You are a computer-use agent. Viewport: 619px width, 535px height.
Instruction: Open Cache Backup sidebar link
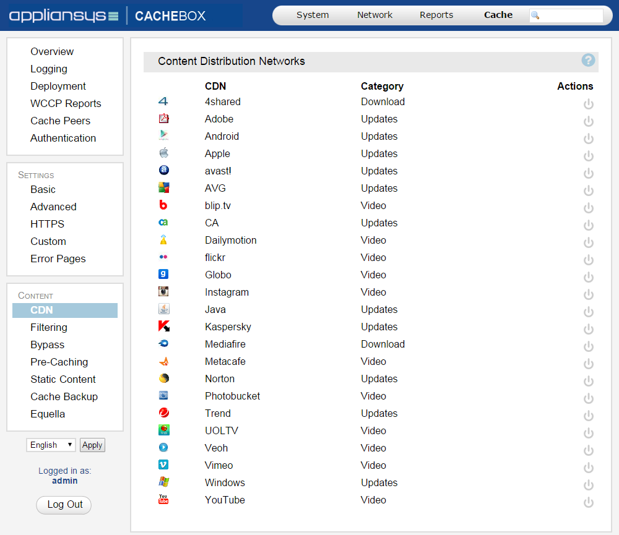(x=64, y=396)
